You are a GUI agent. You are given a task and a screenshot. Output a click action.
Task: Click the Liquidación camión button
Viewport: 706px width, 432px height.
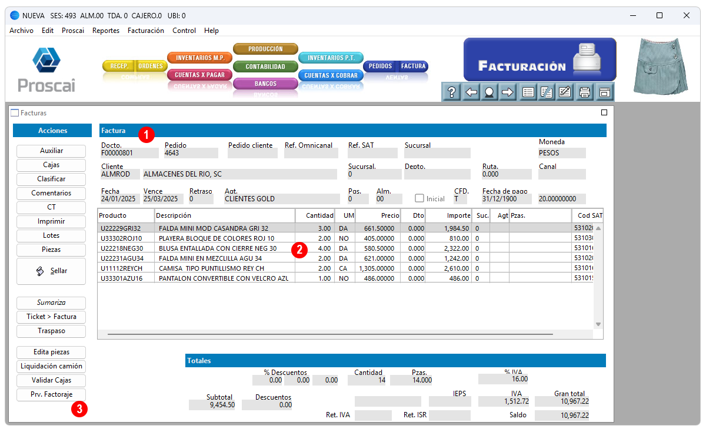point(52,366)
